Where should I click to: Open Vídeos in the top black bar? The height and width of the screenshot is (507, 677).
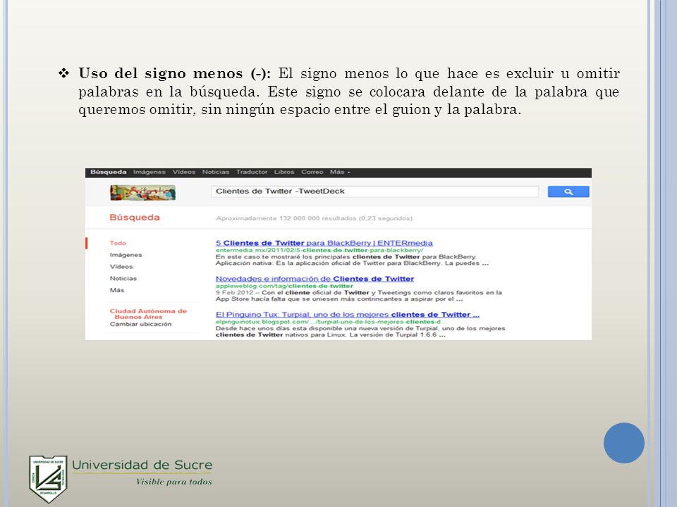coord(184,172)
